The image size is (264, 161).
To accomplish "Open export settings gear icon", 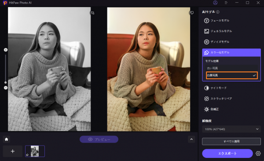I will [258, 154].
